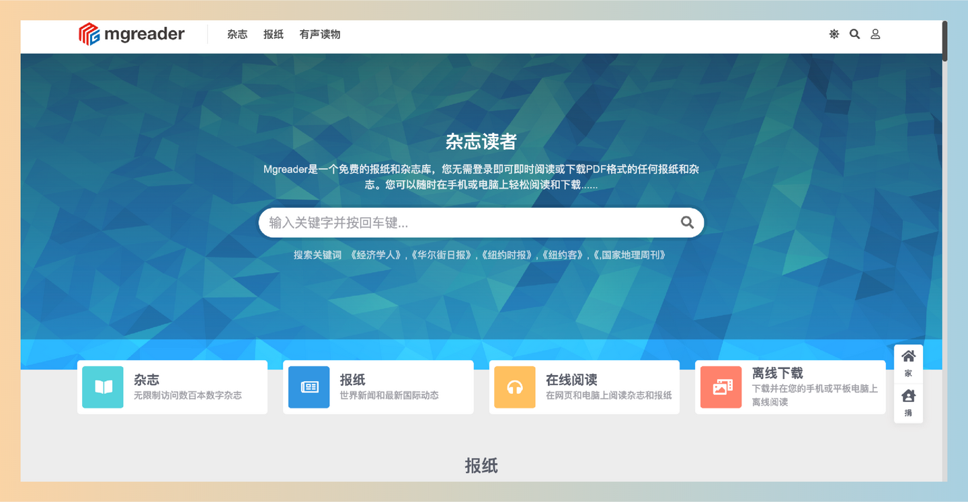This screenshot has width=968, height=502.
Task: Switch to the 有声读物 section
Action: coord(319,34)
